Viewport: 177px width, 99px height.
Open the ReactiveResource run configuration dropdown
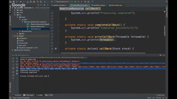pyautogui.click(x=62, y=2)
